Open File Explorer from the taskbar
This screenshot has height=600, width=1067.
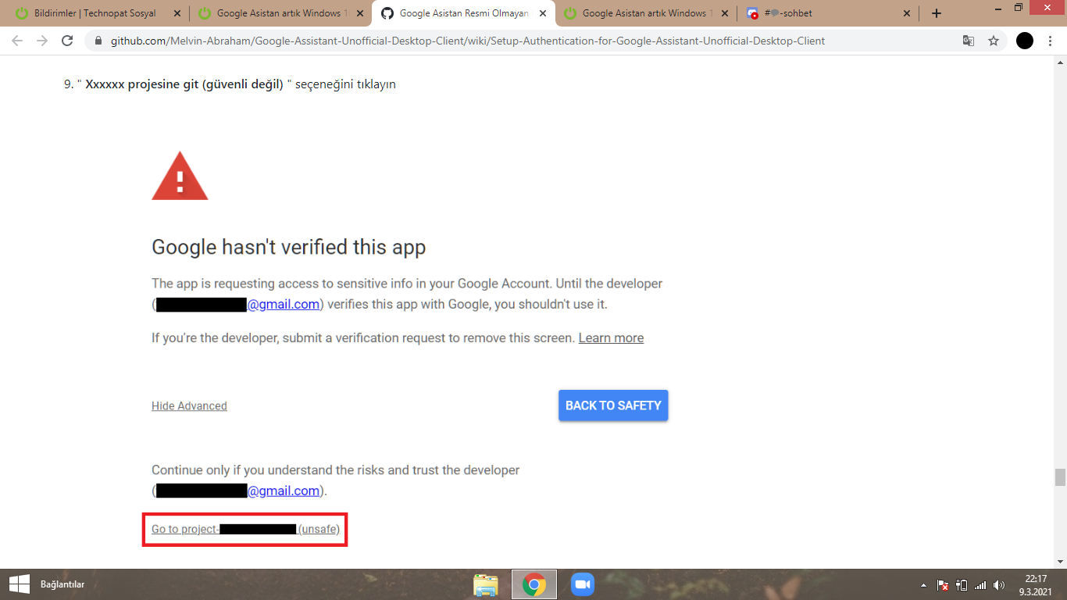[486, 584]
